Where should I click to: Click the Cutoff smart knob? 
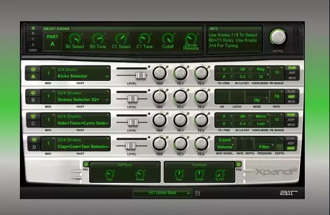point(168,39)
